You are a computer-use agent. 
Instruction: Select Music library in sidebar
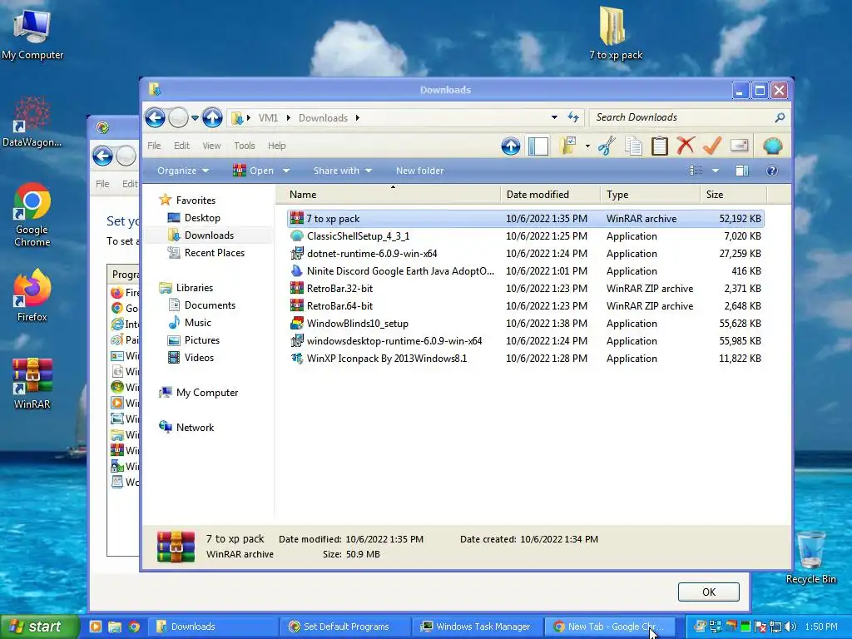tap(198, 323)
